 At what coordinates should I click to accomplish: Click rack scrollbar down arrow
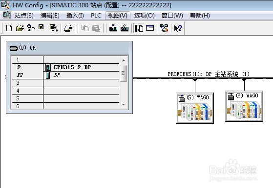(124, 105)
